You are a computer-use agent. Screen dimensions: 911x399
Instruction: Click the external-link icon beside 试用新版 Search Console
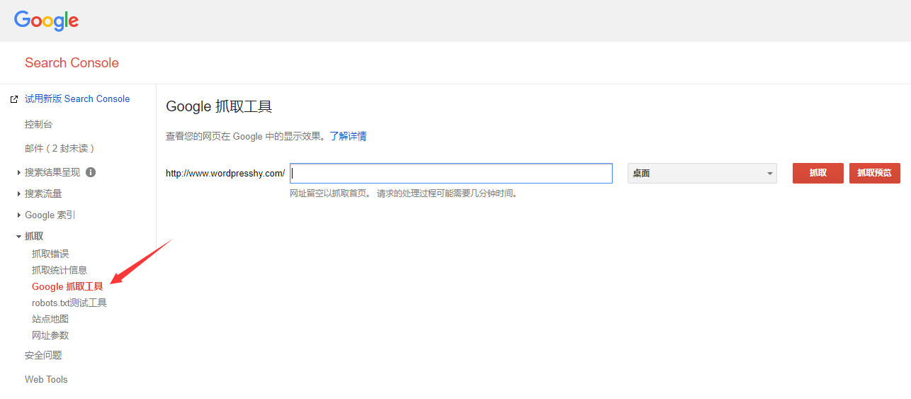tap(14, 99)
